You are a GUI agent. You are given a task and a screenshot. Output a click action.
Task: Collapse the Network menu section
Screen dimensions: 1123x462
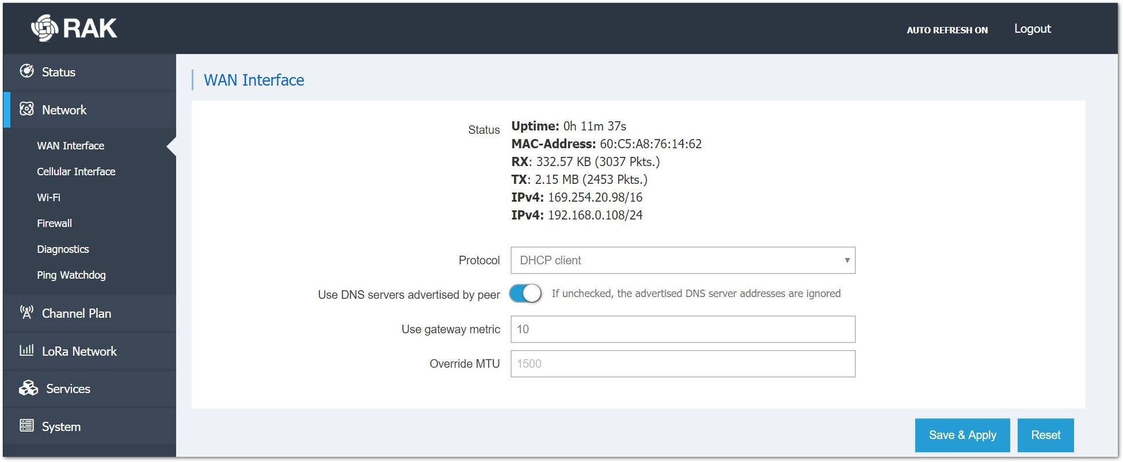(x=90, y=110)
